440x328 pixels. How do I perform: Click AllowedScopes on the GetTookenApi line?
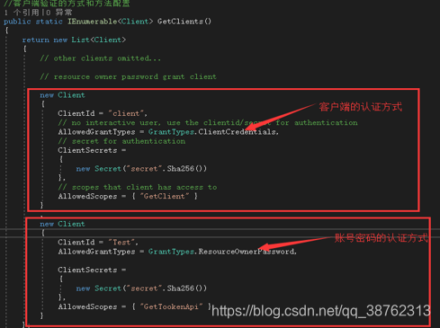(87, 306)
